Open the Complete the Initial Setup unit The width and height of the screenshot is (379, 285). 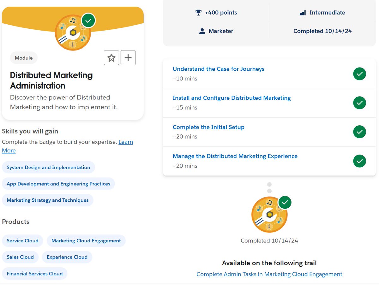click(x=208, y=127)
